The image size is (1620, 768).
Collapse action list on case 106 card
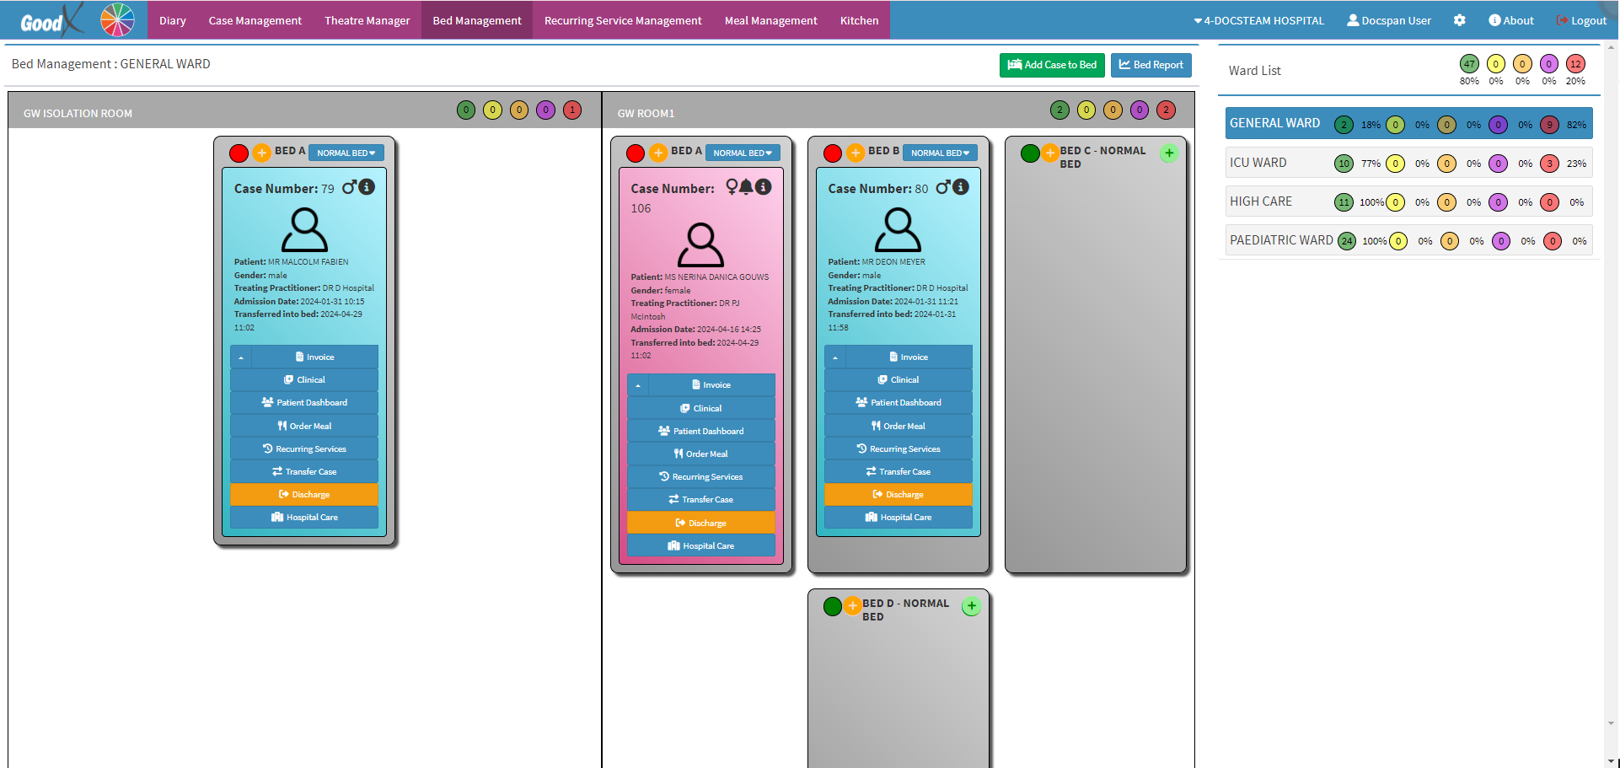pos(638,385)
